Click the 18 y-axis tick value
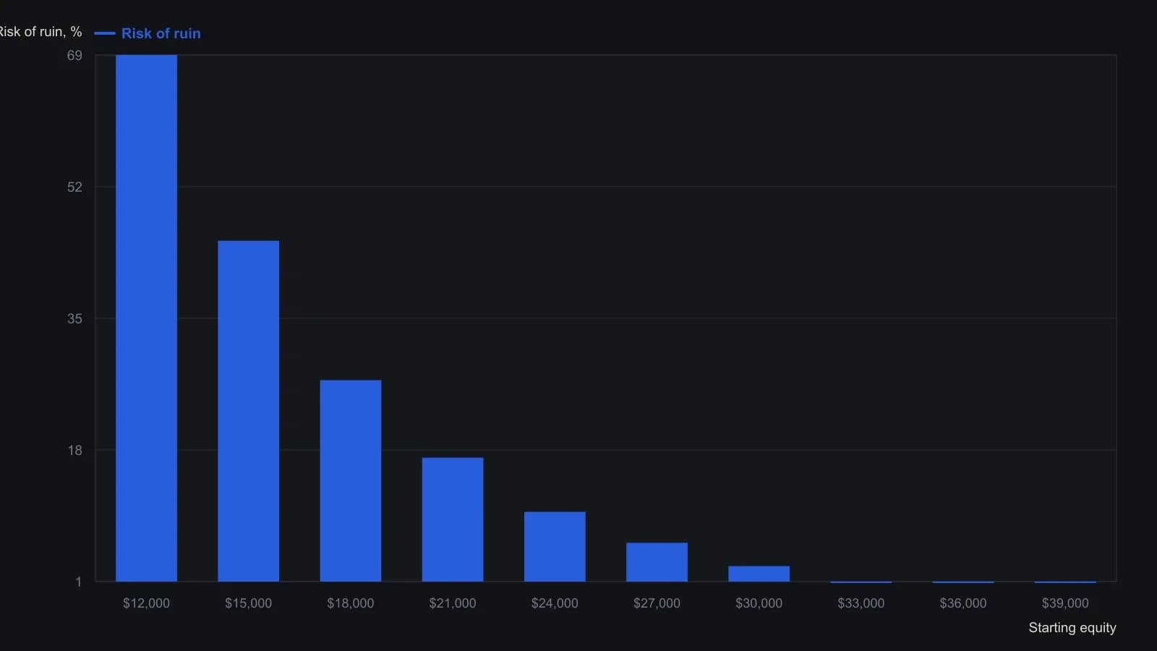1157x651 pixels. (74, 451)
